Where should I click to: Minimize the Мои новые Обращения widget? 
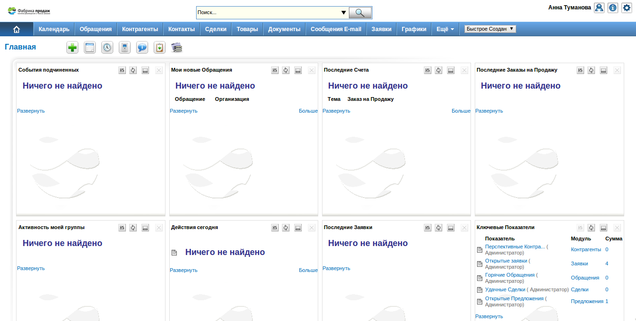click(298, 70)
